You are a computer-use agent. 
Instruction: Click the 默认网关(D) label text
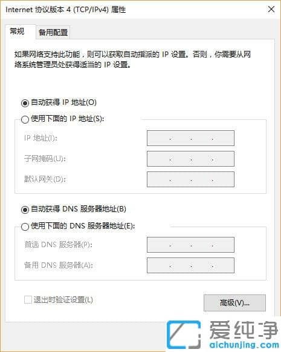45,179
